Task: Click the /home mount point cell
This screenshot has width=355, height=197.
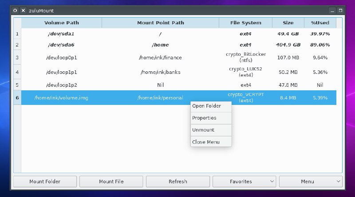Action: [160, 45]
